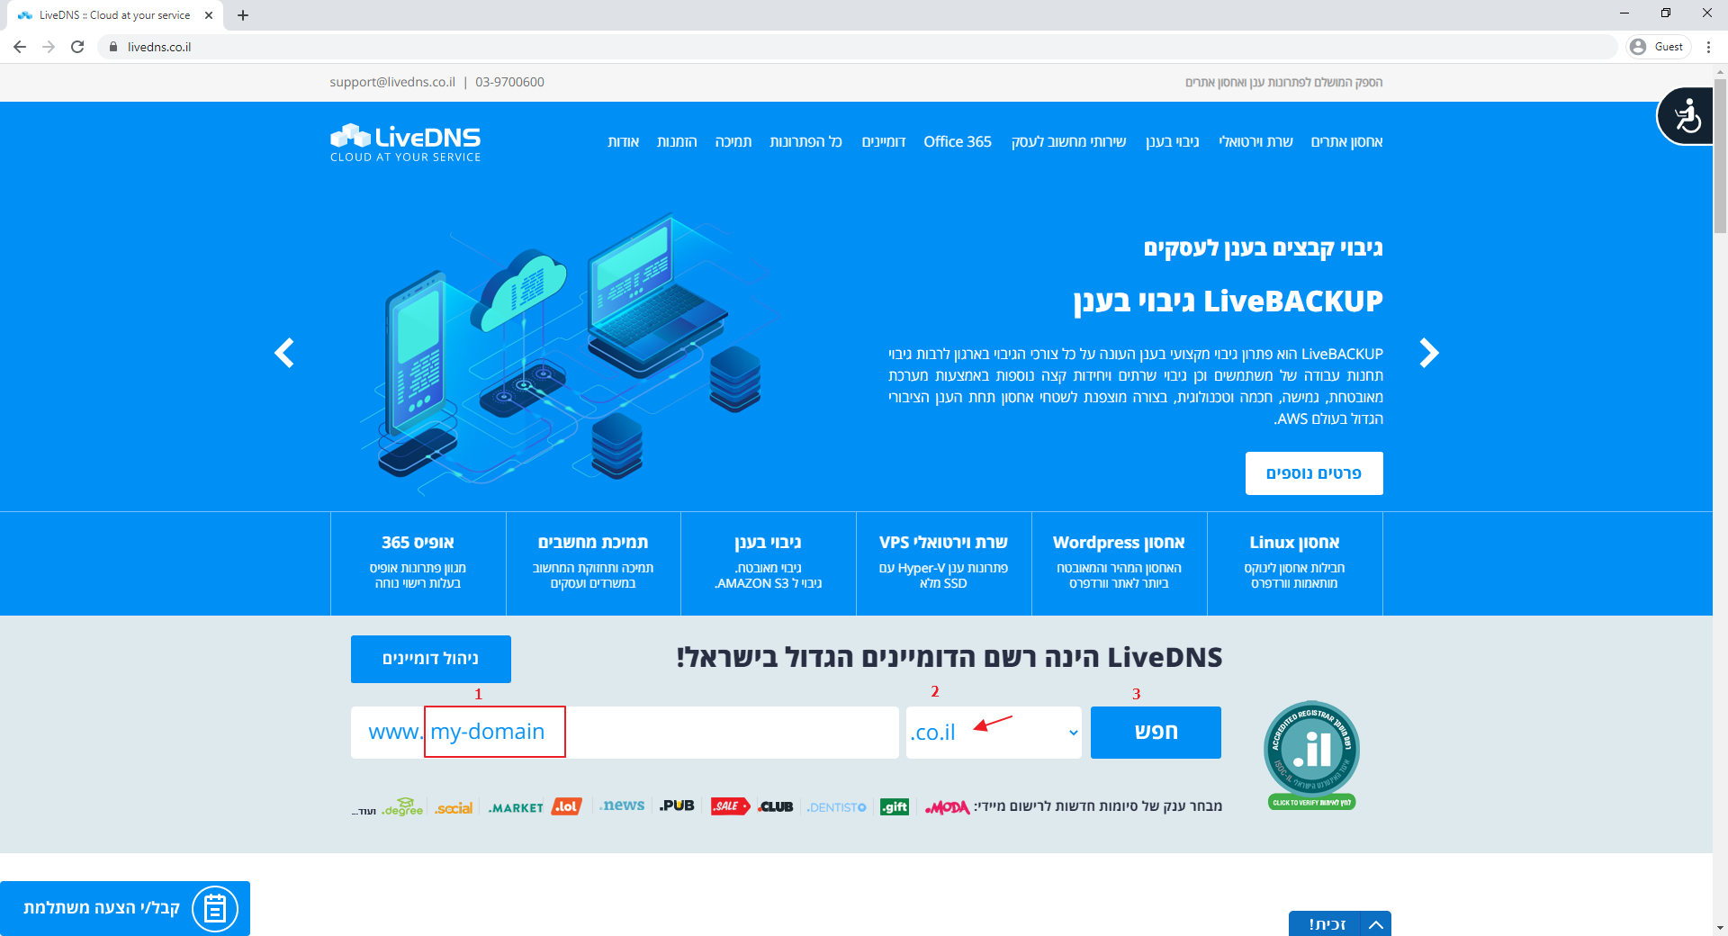1728x936 pixels.
Task: Open the .co.il domain extension dropdown
Action: pos(994,733)
